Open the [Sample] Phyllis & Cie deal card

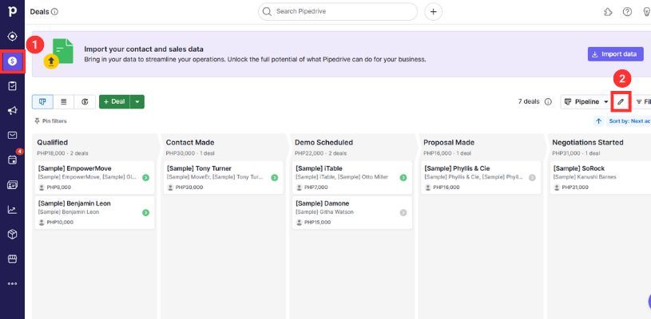click(481, 178)
